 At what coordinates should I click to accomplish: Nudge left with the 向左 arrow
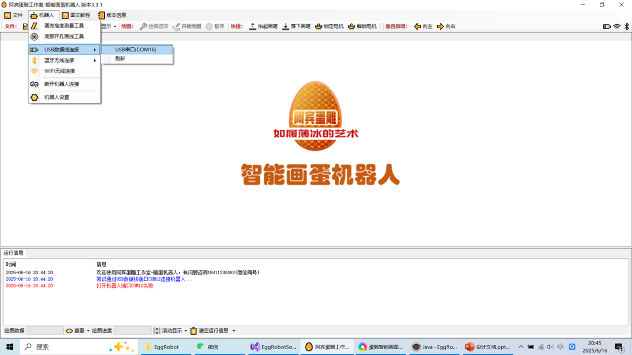tap(423, 27)
